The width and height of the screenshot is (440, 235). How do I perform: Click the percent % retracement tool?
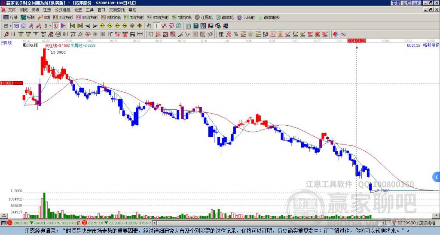(x=235, y=34)
